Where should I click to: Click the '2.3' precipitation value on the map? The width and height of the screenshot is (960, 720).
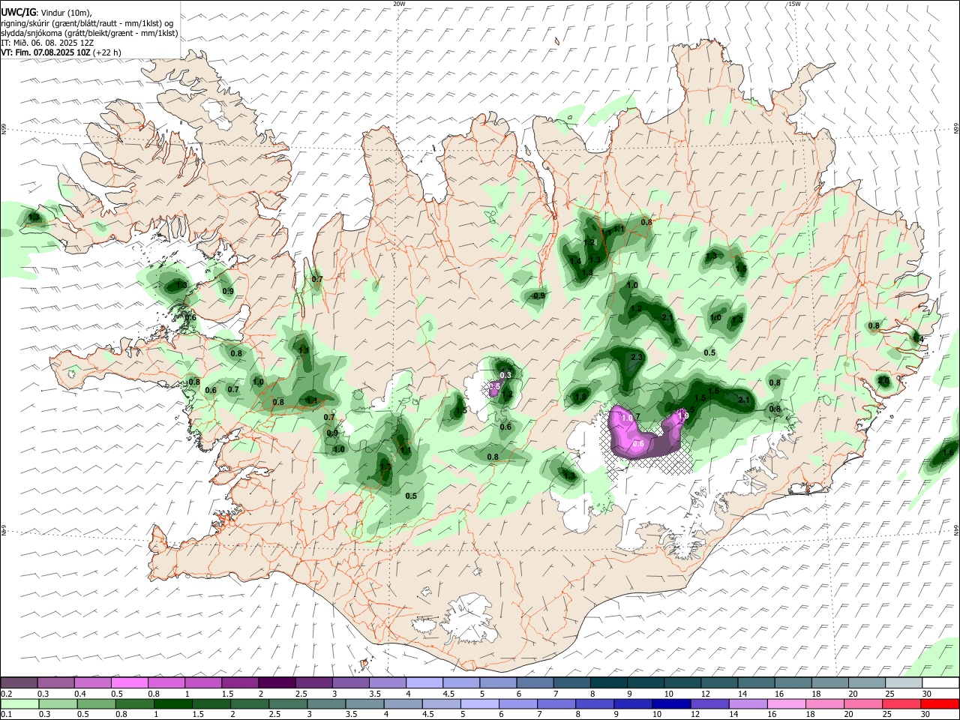[637, 357]
